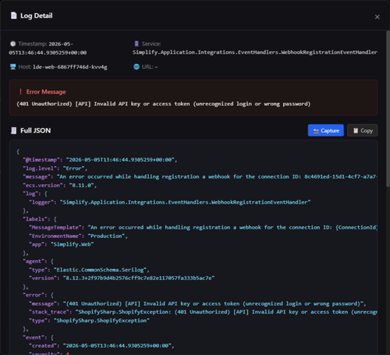Image resolution: width=390 pixels, height=355 pixels.
Task: Click the host name lde-web-6867ff746d-kvv4g
Action: [70, 67]
